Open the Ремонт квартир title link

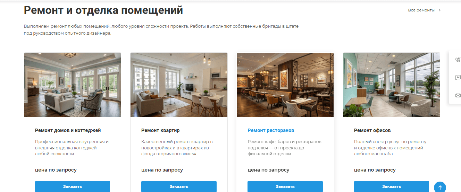point(160,131)
